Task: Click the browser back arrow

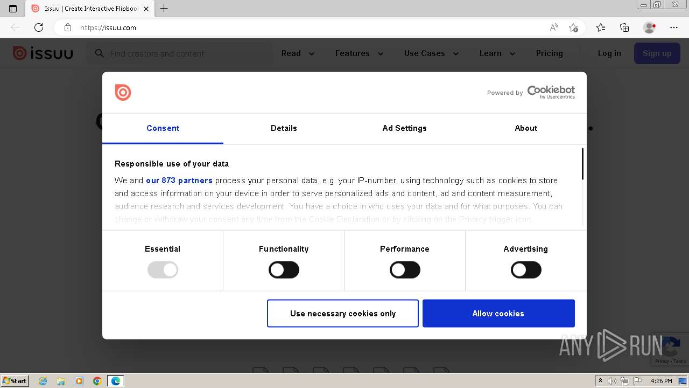Action: click(15, 27)
